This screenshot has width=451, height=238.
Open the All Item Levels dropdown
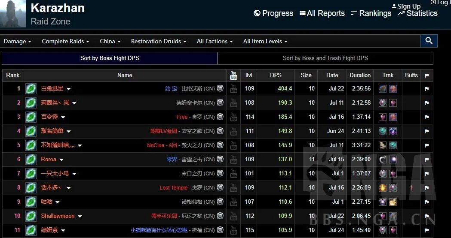[265, 41]
